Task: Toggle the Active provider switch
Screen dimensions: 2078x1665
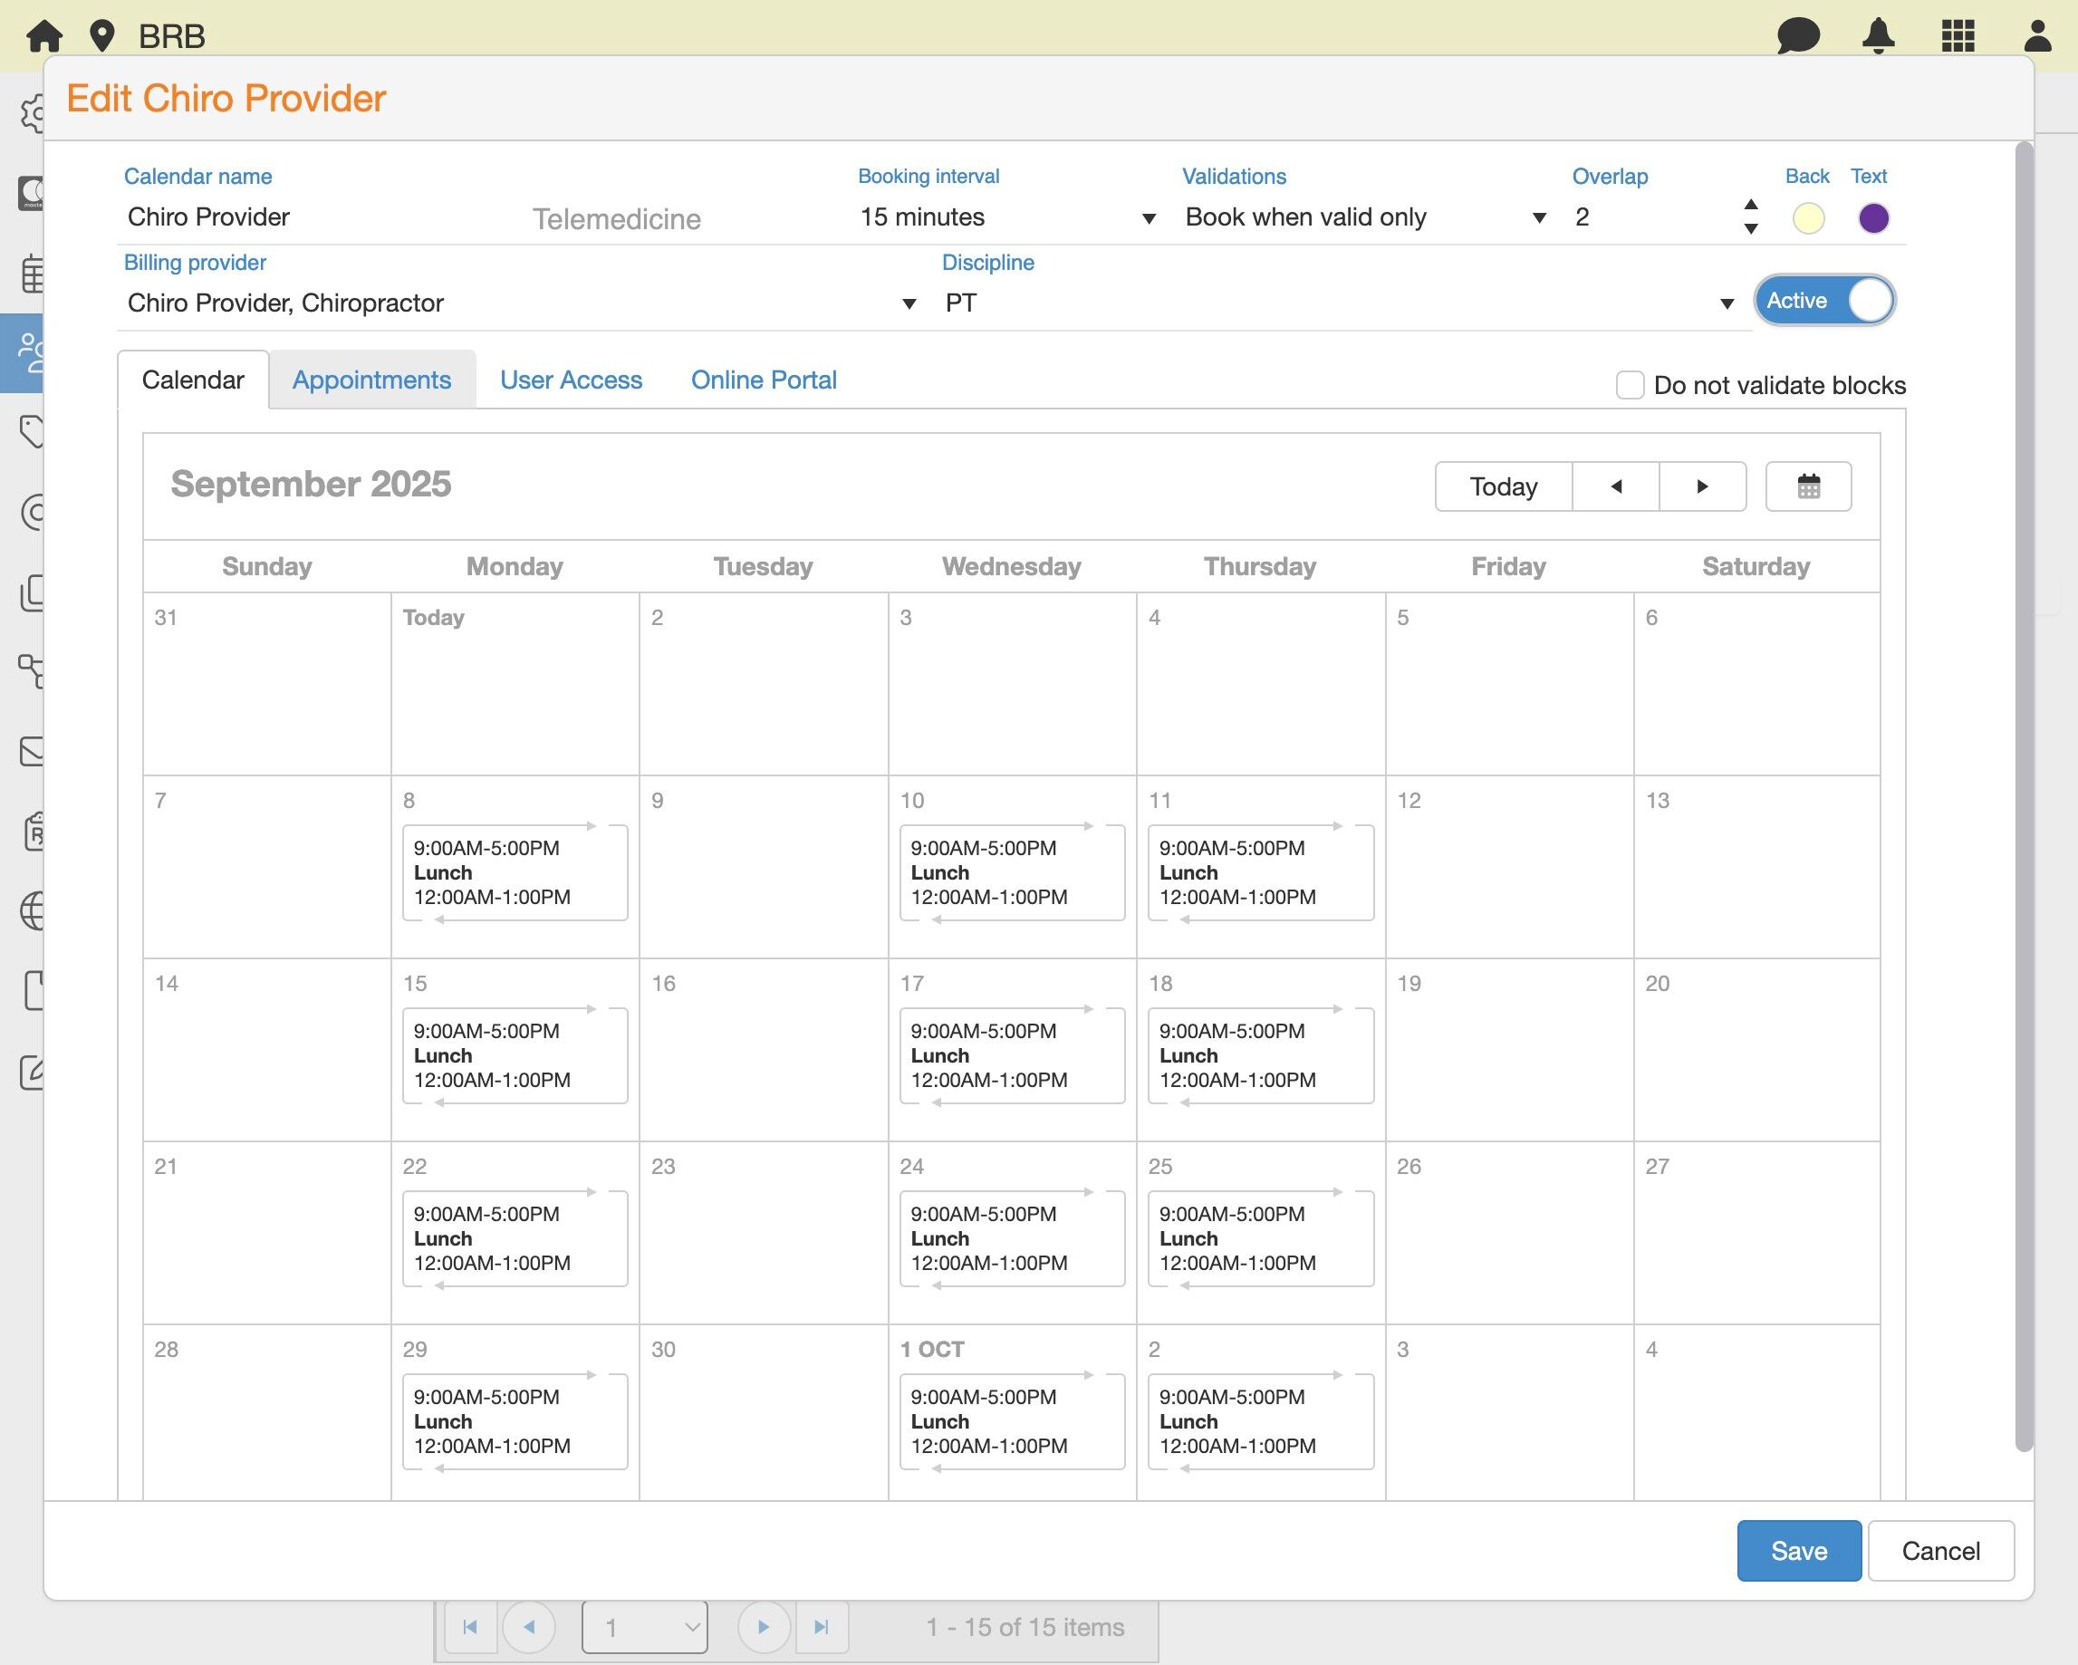Action: pyautogui.click(x=1824, y=301)
